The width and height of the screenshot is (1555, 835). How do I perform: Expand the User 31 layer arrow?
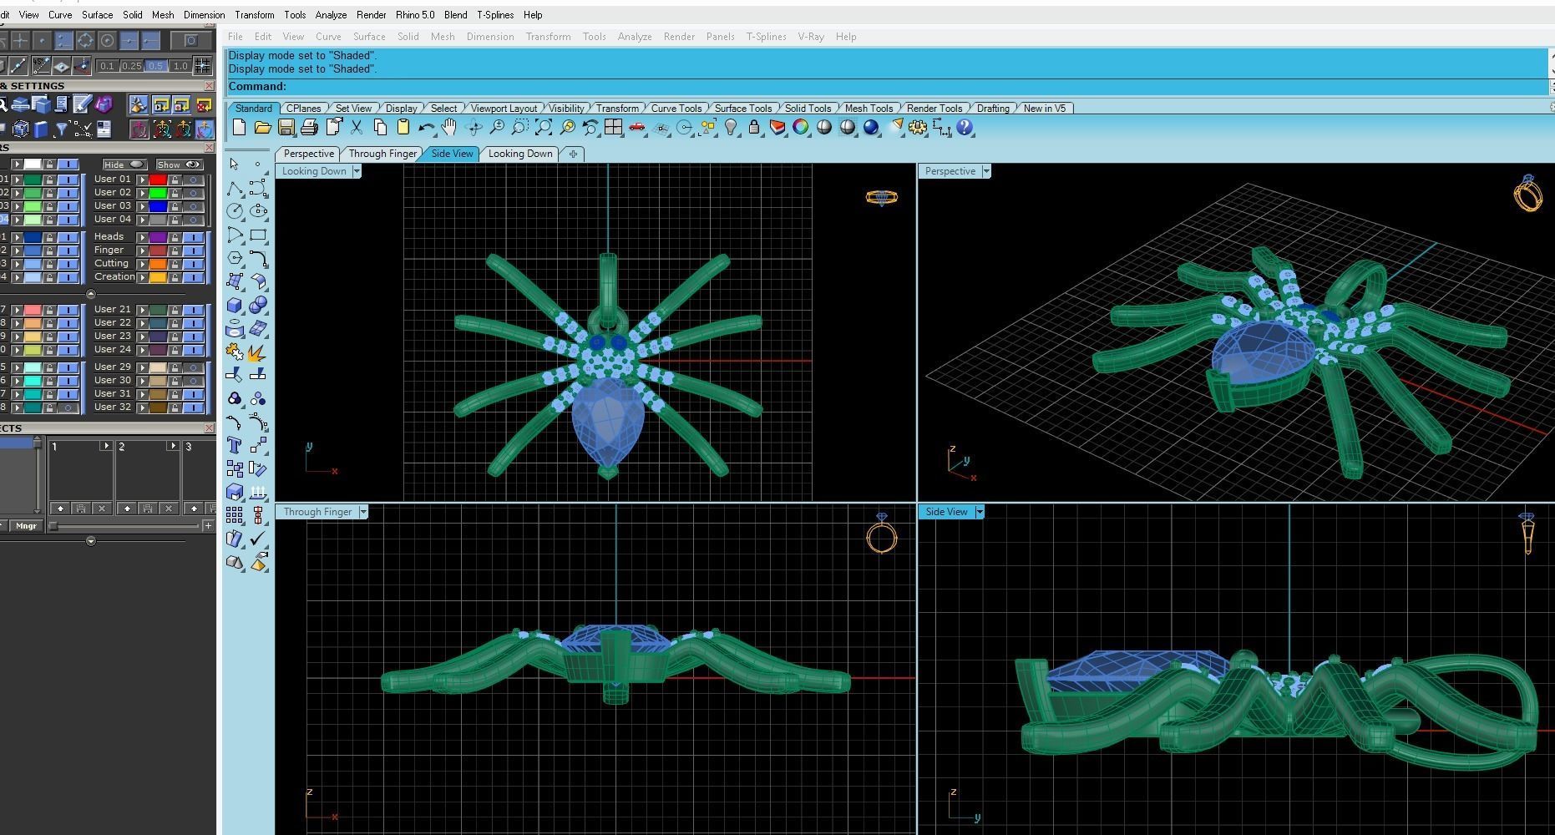143,394
